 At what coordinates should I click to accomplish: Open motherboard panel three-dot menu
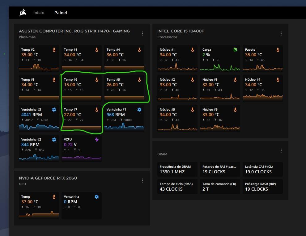143,34
